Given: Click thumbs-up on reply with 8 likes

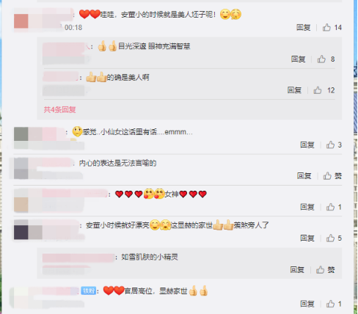Looking at the screenshot, I should 321,59.
